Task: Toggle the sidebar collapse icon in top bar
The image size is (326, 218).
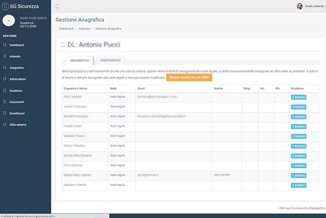Action: click(57, 6)
